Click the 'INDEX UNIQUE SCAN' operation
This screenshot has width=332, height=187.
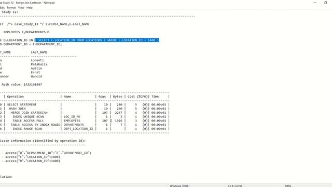(28, 116)
